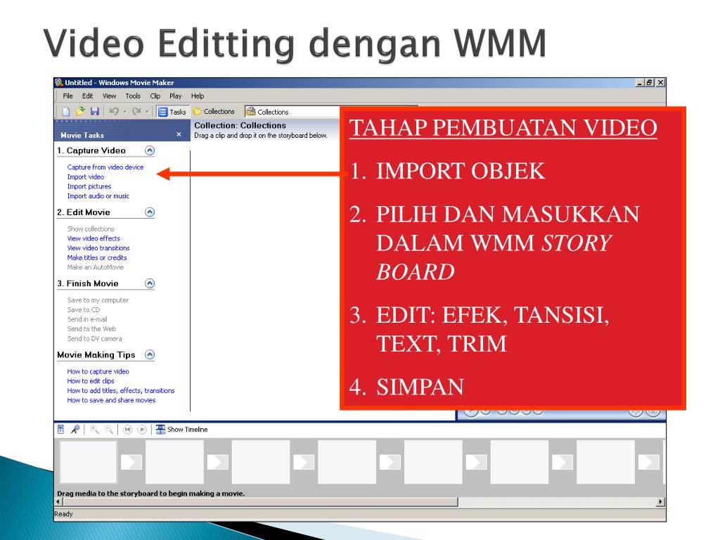
Task: Click the storyboard horizontal scrollbar thumb
Action: pos(259,501)
